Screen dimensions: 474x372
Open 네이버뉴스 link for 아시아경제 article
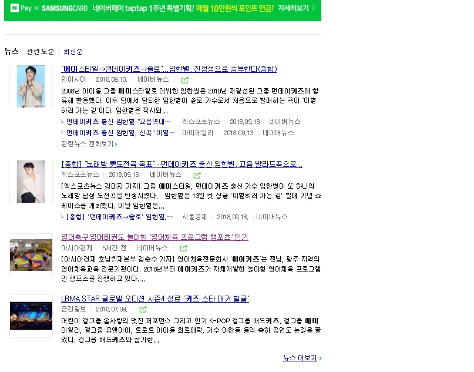(152, 248)
